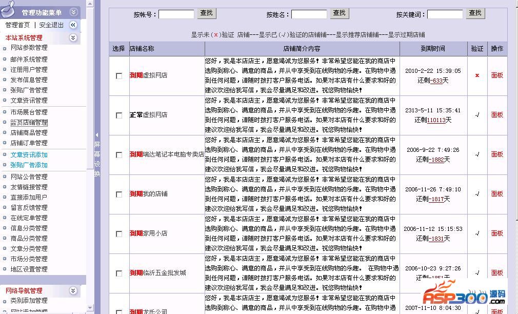The image size is (518, 314).
Task: Open 网站公告管理
Action: [x=29, y=177]
